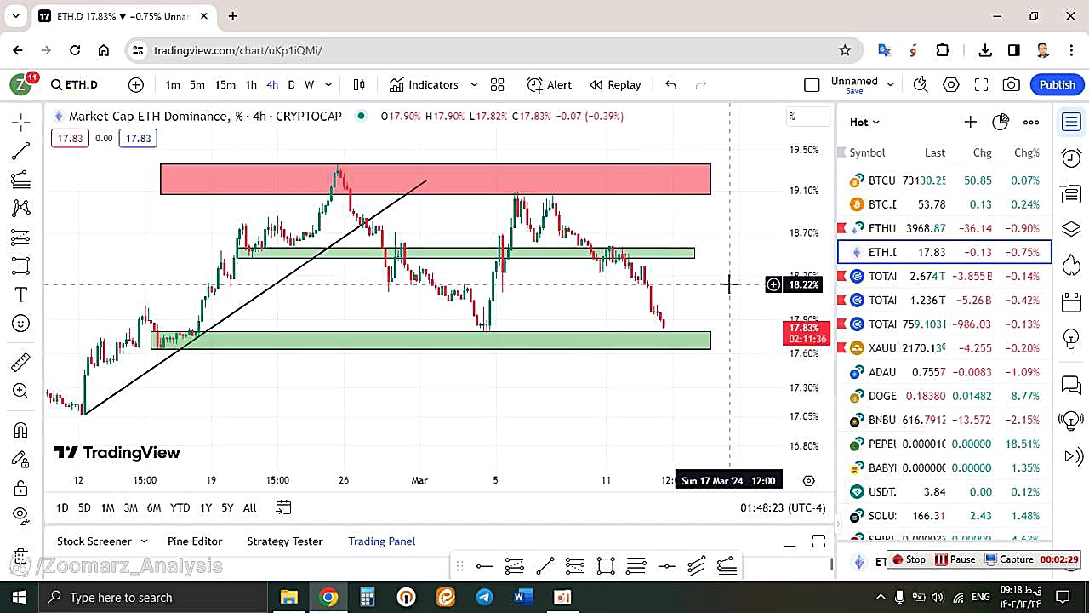Open Indicators dialog

tap(424, 84)
